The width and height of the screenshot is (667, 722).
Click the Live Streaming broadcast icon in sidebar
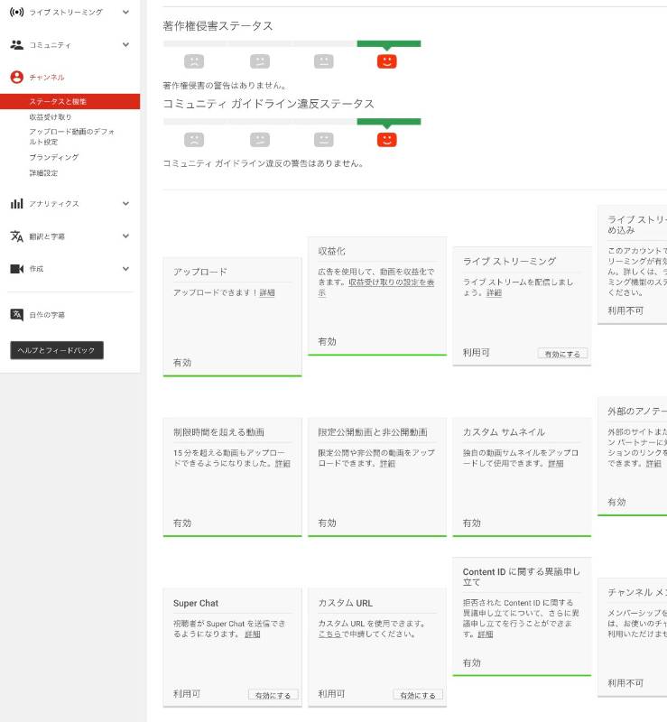click(x=17, y=12)
